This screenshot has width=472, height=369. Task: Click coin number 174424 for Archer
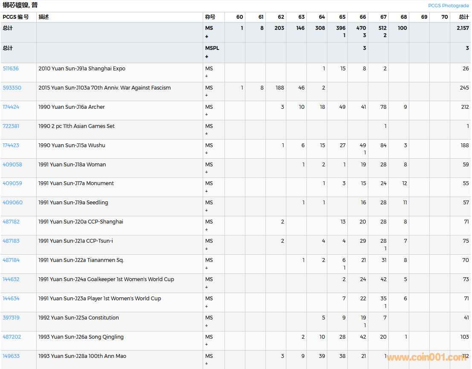[11, 107]
